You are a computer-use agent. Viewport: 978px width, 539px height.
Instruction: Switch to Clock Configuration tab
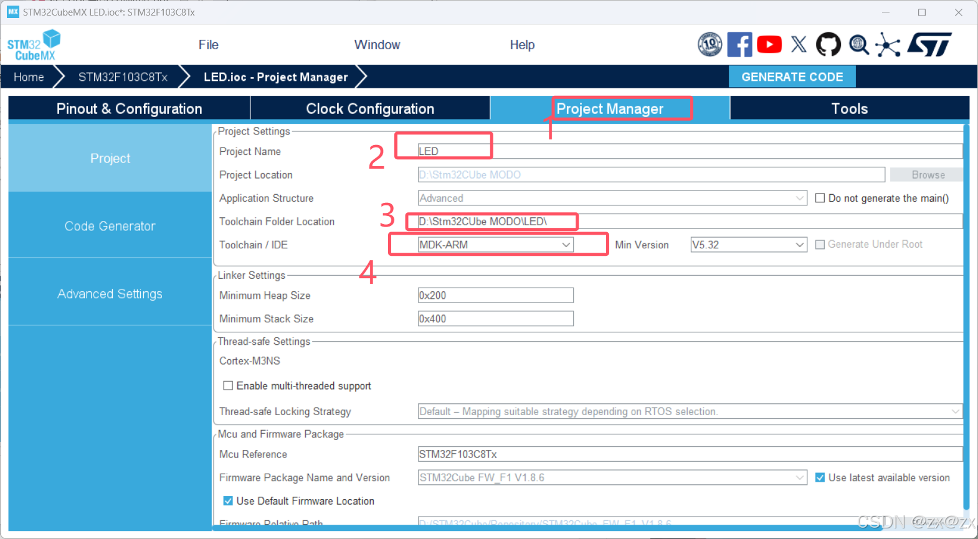pyautogui.click(x=370, y=108)
